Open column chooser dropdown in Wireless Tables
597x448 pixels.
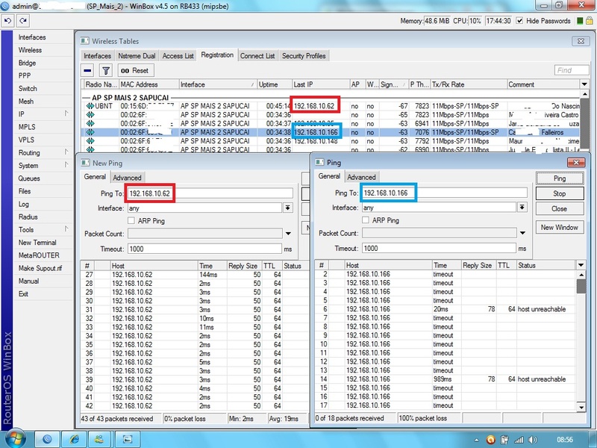tap(584, 84)
